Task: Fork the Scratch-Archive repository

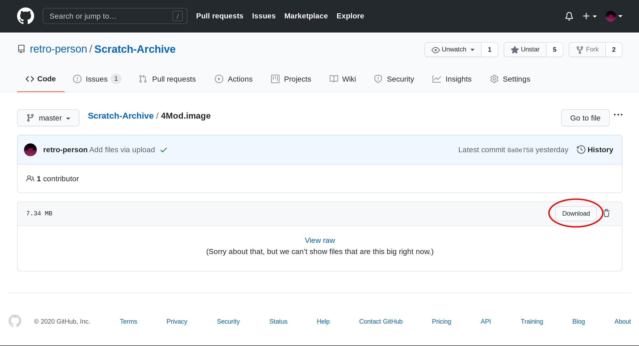Action: point(587,50)
